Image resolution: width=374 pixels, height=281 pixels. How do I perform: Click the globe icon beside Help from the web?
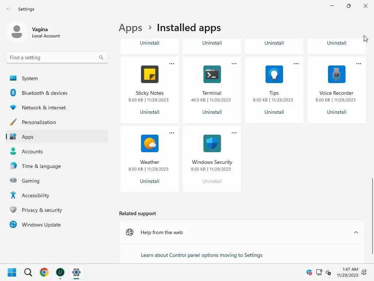[x=130, y=232]
